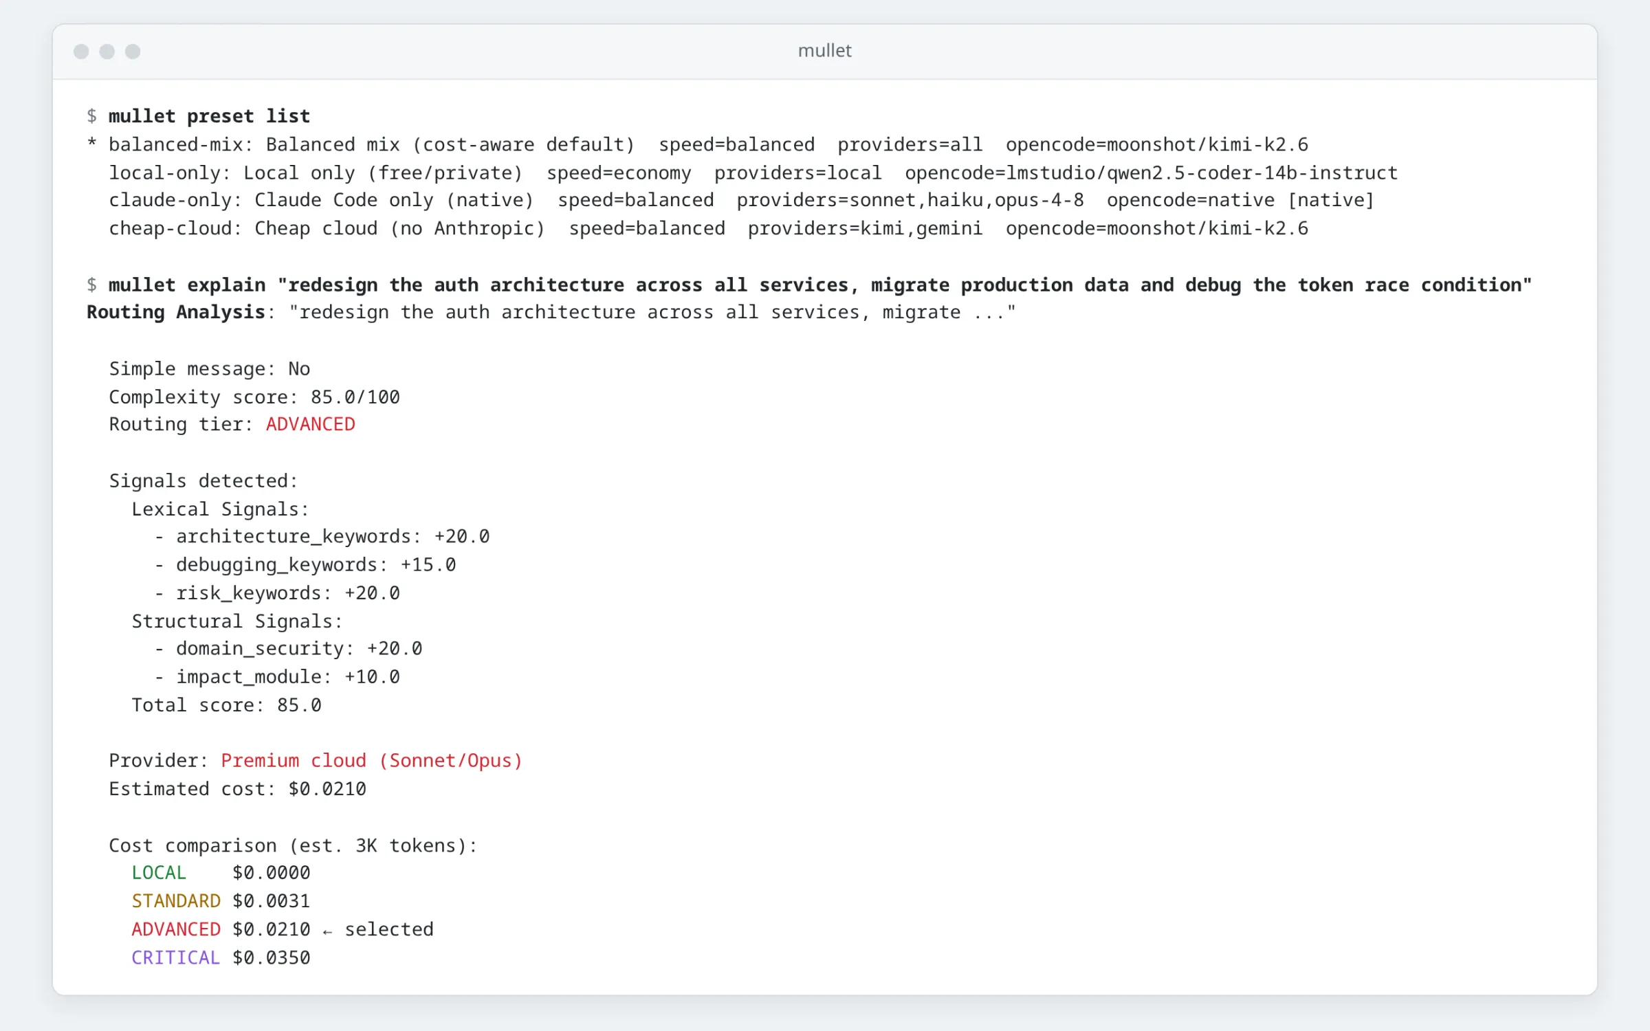Click 'architecture_keywords: +20.0' line
This screenshot has height=1031, width=1650.
click(322, 536)
